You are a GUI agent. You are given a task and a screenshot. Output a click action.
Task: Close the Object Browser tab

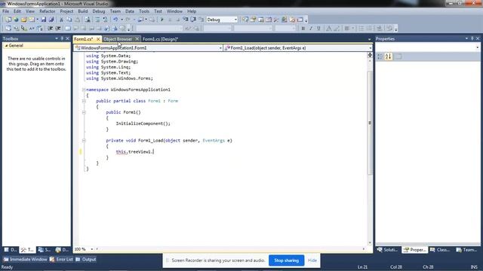click(x=137, y=39)
